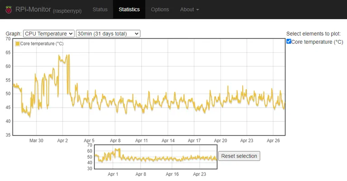The image size is (347, 181).
Task: Click the 'Select elements to plot:' label
Action: pyautogui.click(x=314, y=34)
